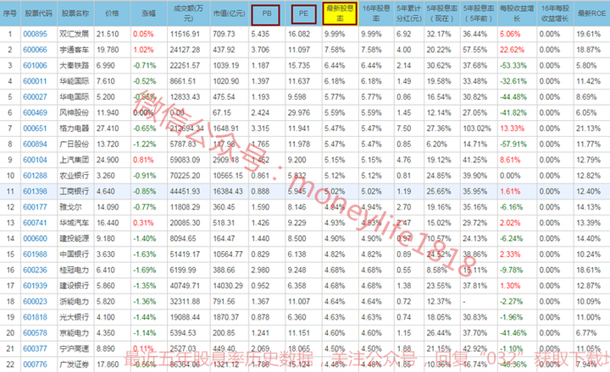The image size is (610, 372).
Task: Open stock code link 600011
Action: pyautogui.click(x=35, y=81)
